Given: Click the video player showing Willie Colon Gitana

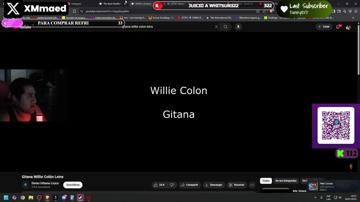Looking at the screenshot, I should pyautogui.click(x=179, y=102).
